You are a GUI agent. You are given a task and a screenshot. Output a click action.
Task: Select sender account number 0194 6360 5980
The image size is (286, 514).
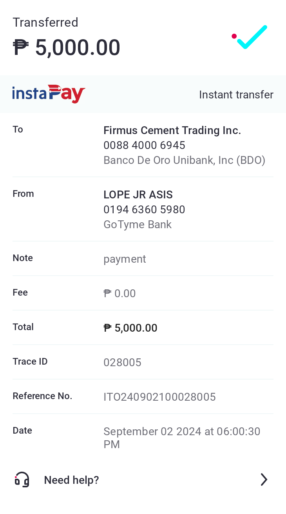coord(144,210)
